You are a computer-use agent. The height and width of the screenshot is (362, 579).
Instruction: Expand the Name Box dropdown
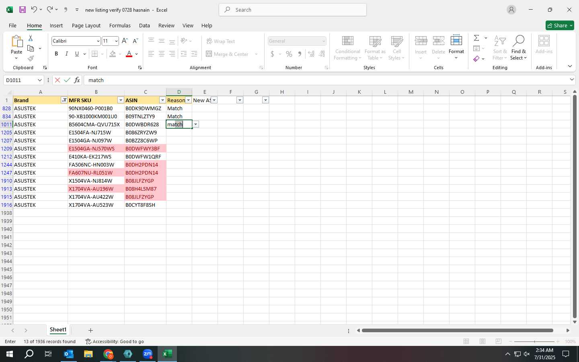tap(39, 80)
